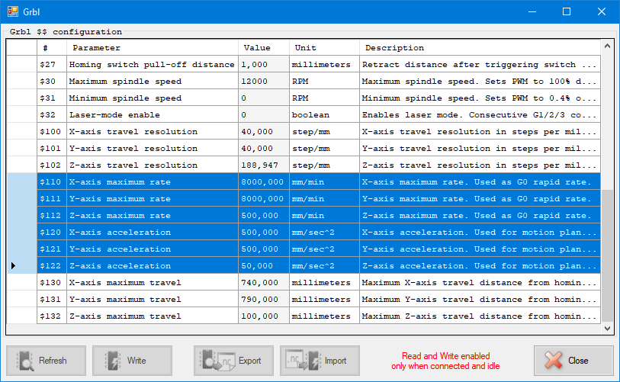Click the value 8000,000 for X-axis maximum rate
620x382 pixels.
pyautogui.click(x=264, y=182)
